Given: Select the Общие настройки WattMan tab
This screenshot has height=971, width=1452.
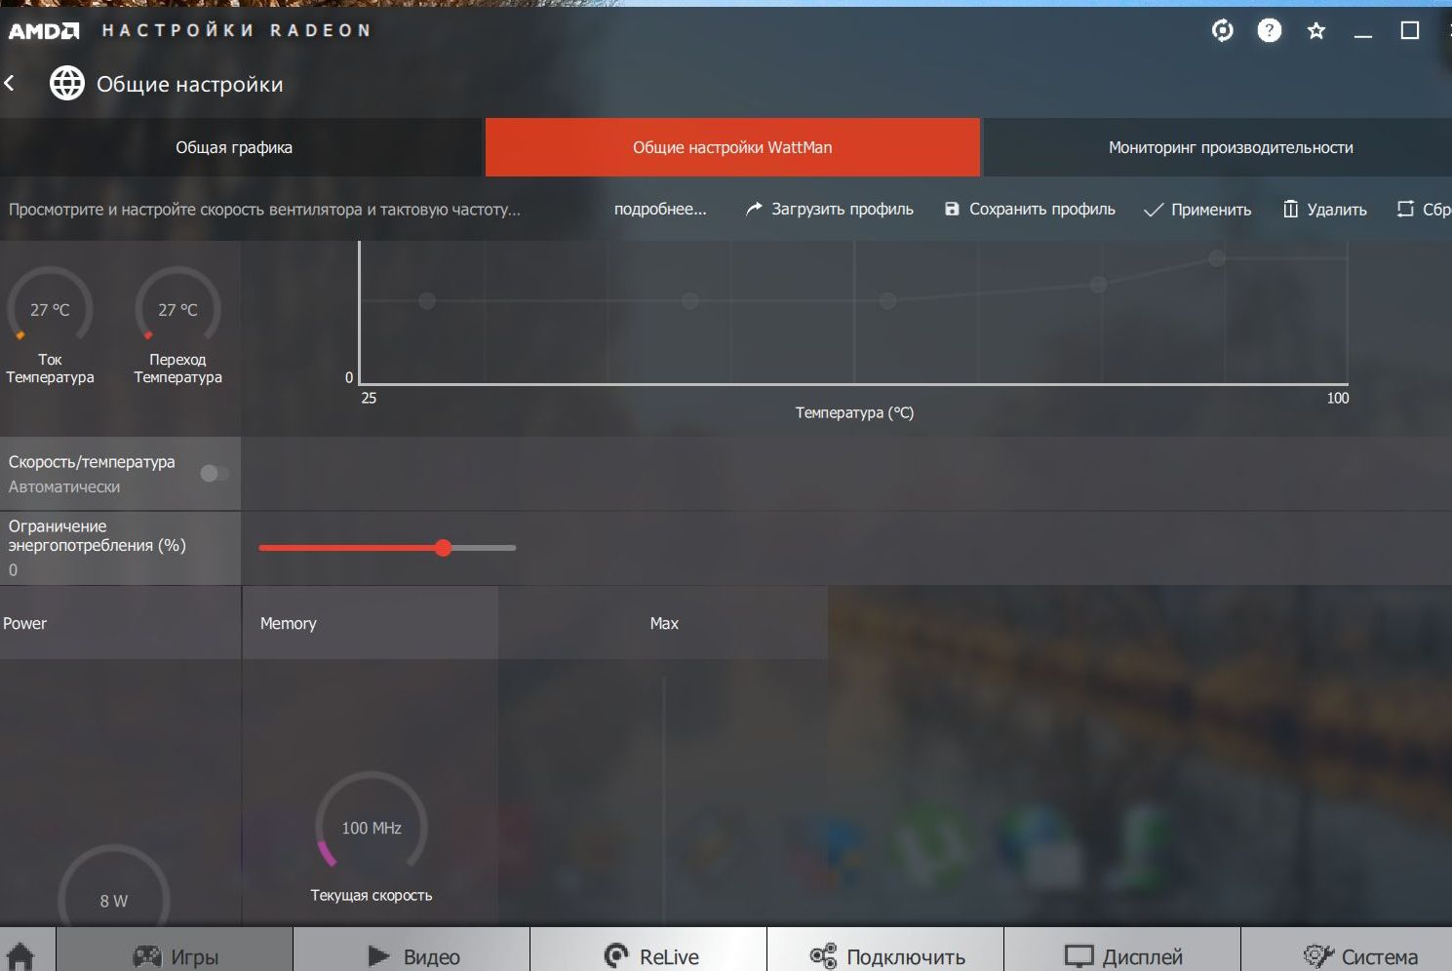Looking at the screenshot, I should pos(732,148).
